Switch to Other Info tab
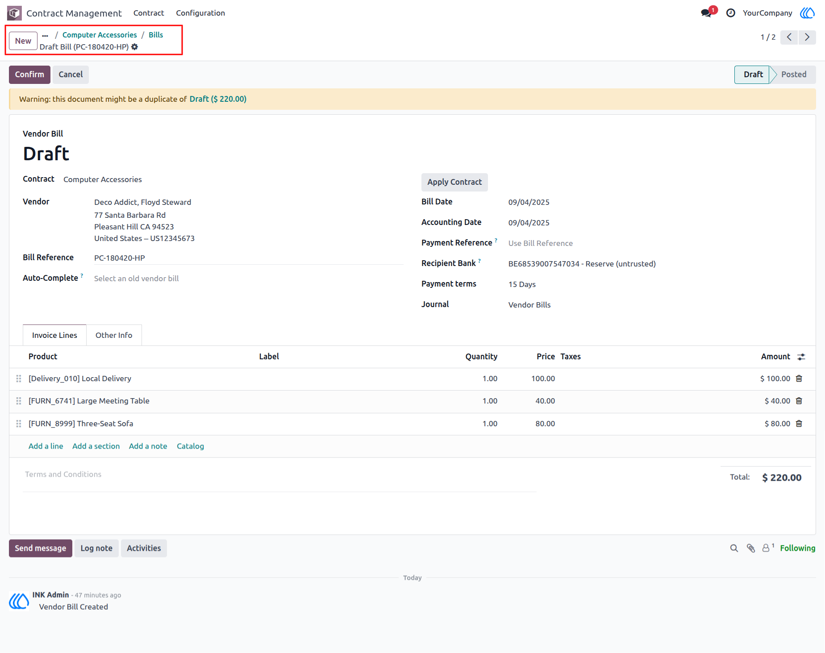Image resolution: width=825 pixels, height=653 pixels. coord(114,335)
